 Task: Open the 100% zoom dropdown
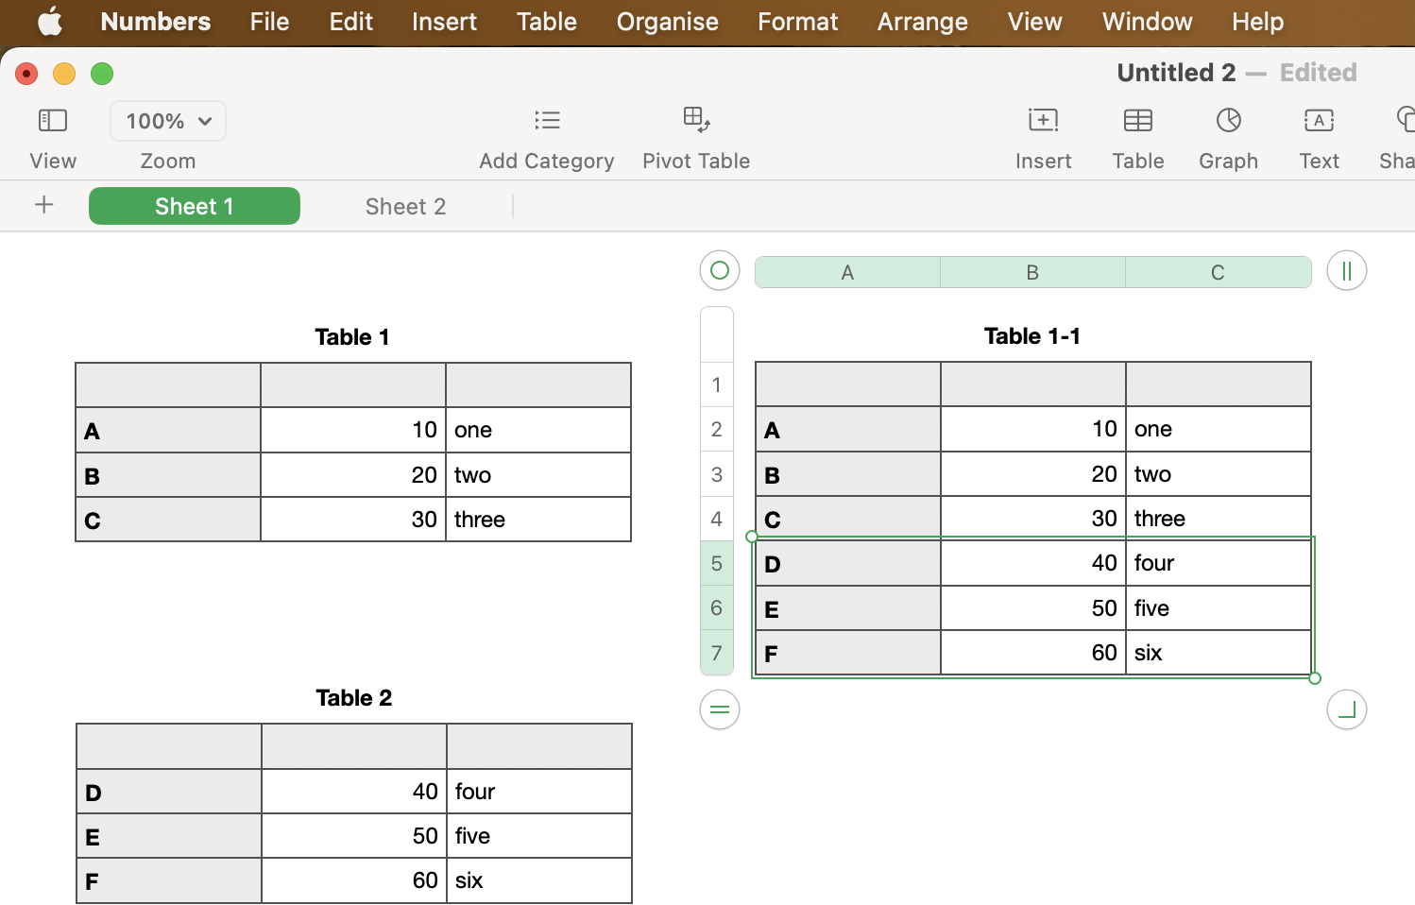point(168,121)
